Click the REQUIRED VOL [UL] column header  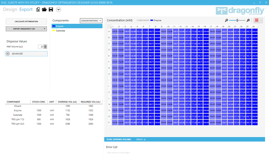pyautogui.click(x=91, y=102)
